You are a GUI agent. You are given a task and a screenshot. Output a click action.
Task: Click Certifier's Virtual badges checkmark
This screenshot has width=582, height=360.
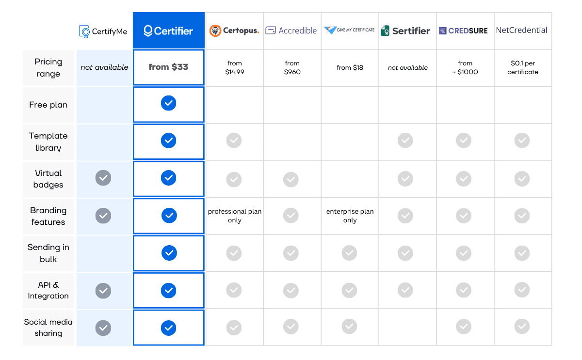(168, 178)
